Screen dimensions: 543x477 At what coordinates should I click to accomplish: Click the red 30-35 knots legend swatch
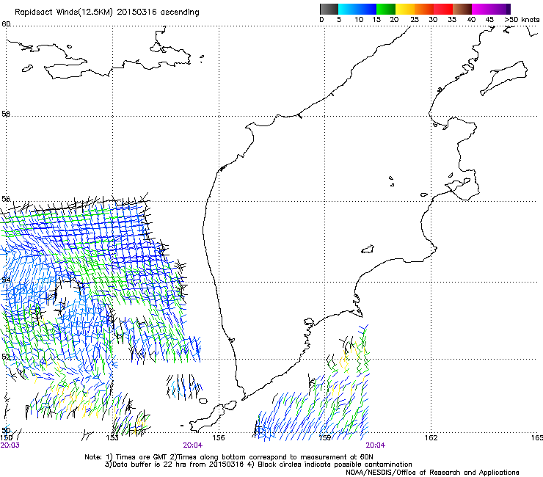point(443,9)
